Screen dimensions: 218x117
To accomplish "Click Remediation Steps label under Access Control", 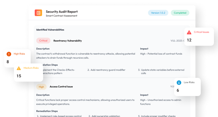I will coord(47,111).
